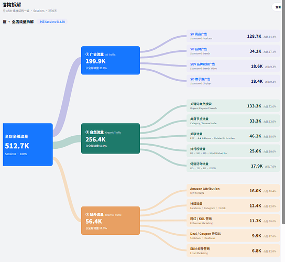Open the SP 商品广告 row

(233, 36)
